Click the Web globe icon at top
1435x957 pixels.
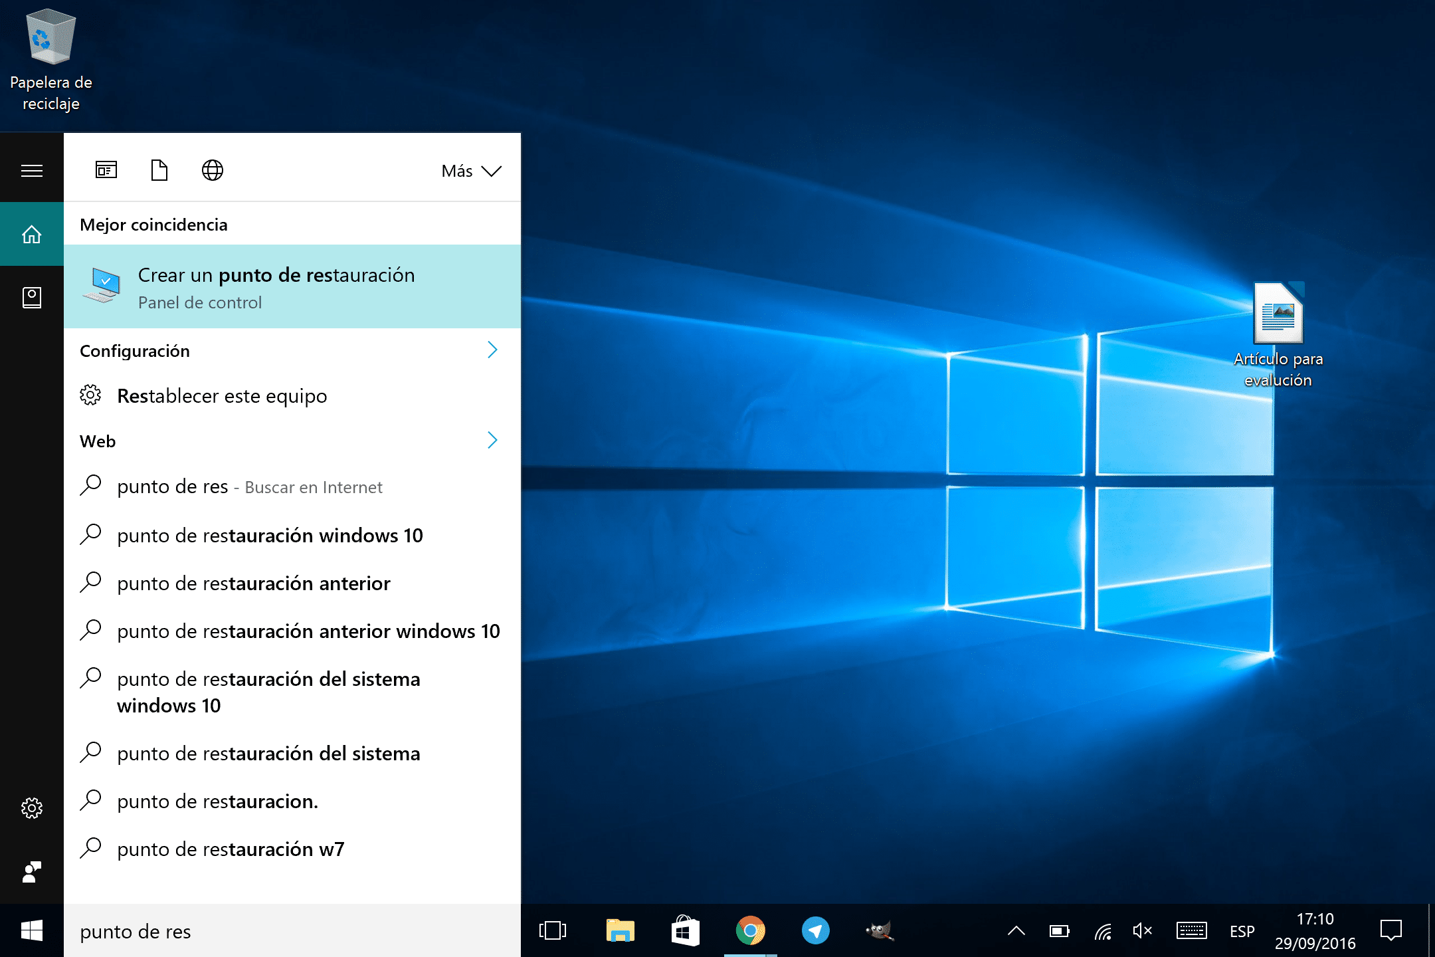pos(211,169)
